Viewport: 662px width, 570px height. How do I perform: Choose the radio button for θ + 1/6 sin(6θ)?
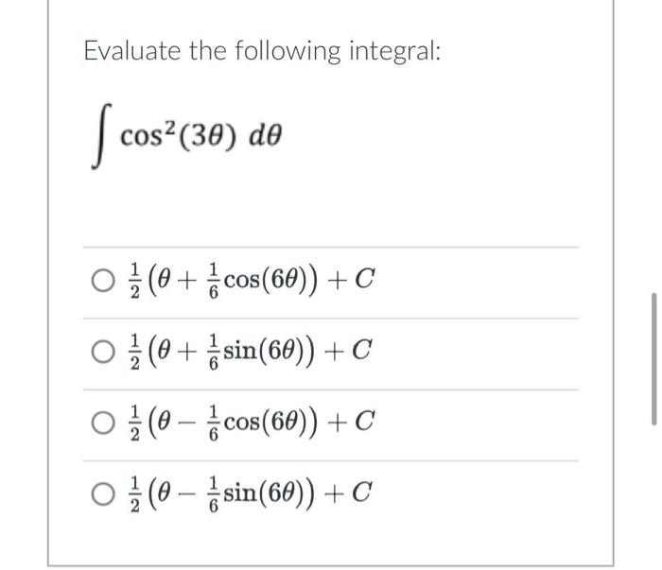(x=103, y=353)
